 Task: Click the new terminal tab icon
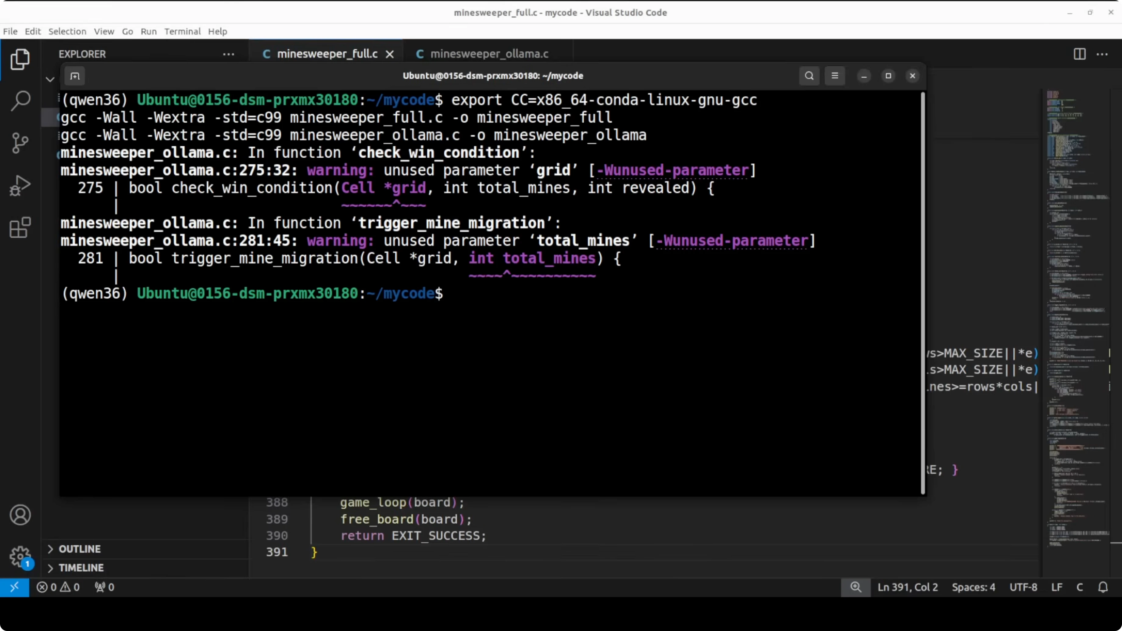(x=75, y=76)
